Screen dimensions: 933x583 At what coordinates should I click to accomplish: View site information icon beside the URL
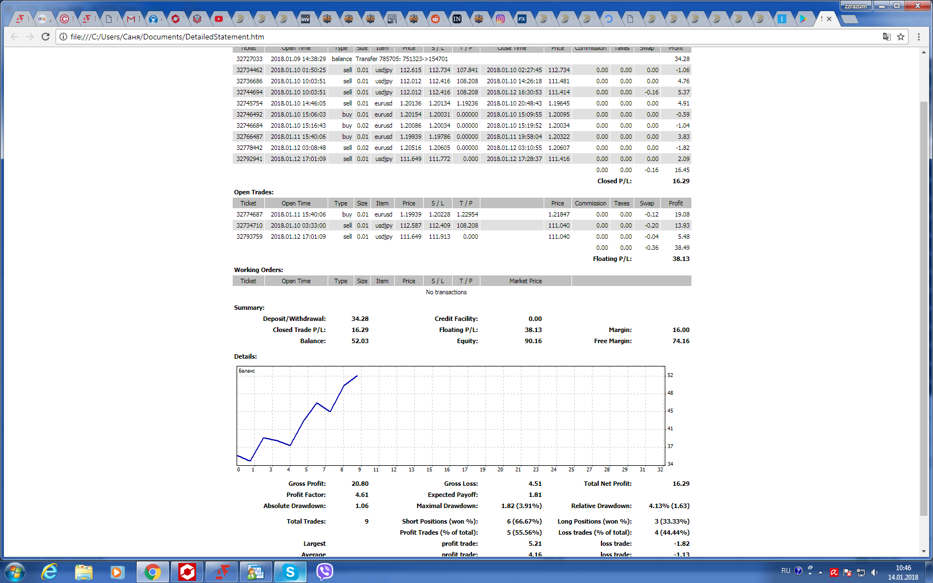(63, 37)
